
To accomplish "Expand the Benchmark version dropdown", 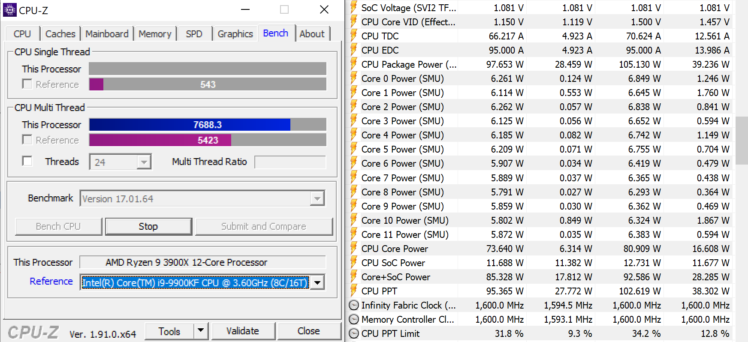I will pyautogui.click(x=317, y=198).
